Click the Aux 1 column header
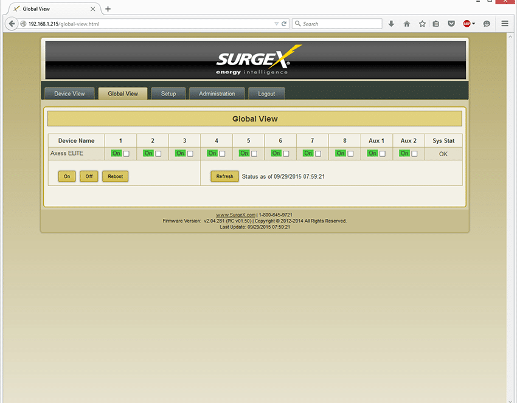517x403 pixels. pos(376,140)
